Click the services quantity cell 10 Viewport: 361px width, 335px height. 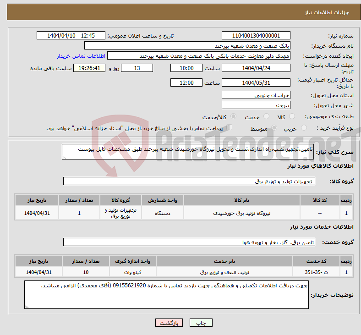86,272
